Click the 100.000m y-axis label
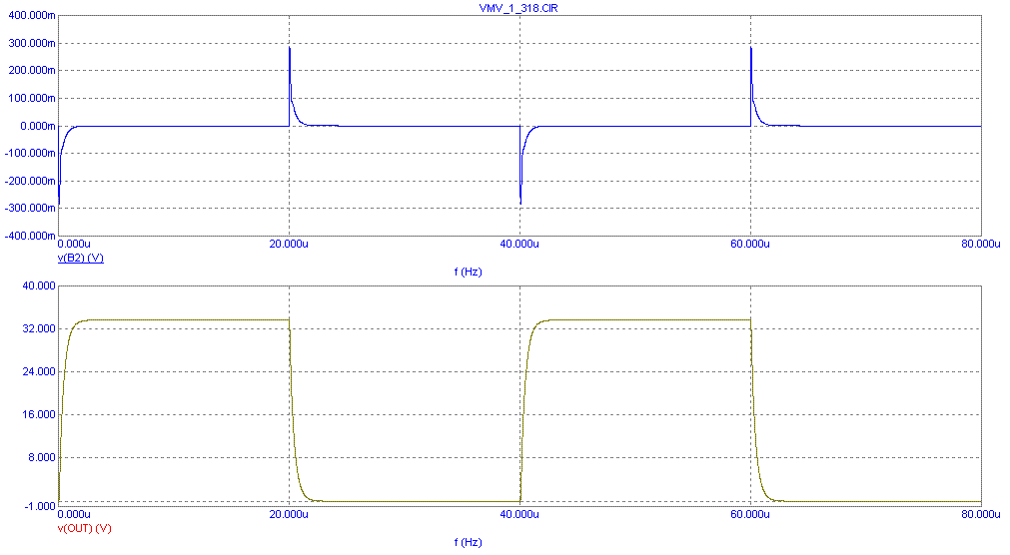This screenshot has height=555, width=1010. coord(32,99)
